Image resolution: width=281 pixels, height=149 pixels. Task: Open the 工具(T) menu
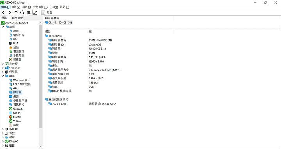(54, 7)
